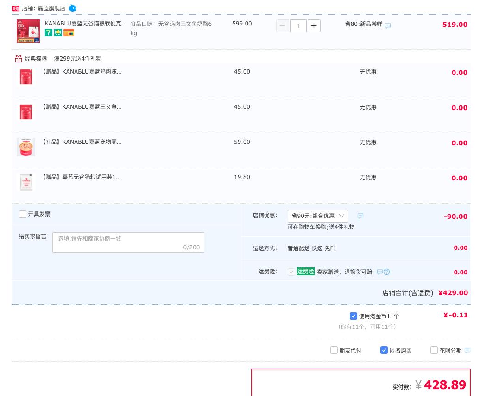Open the KANABLU product title link
The width and height of the screenshot is (480, 396).
86,24
